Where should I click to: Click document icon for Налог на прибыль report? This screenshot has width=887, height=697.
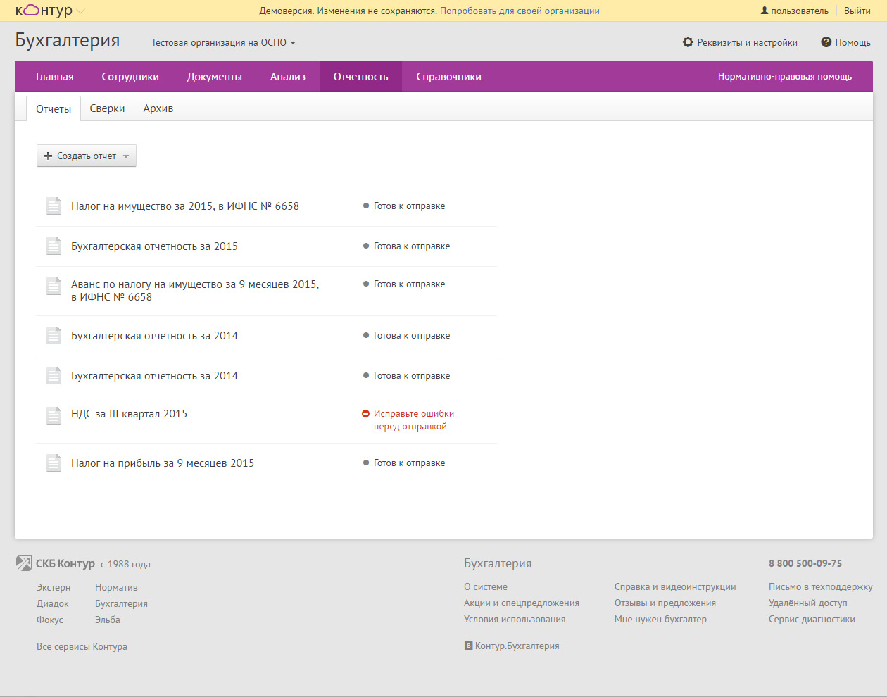[54, 463]
